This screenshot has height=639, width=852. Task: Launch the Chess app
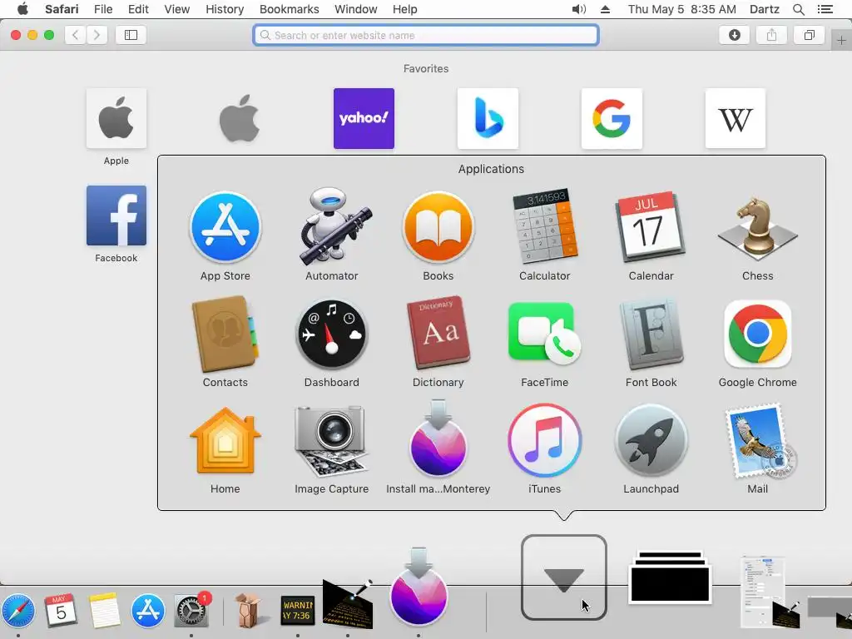pyautogui.click(x=757, y=228)
